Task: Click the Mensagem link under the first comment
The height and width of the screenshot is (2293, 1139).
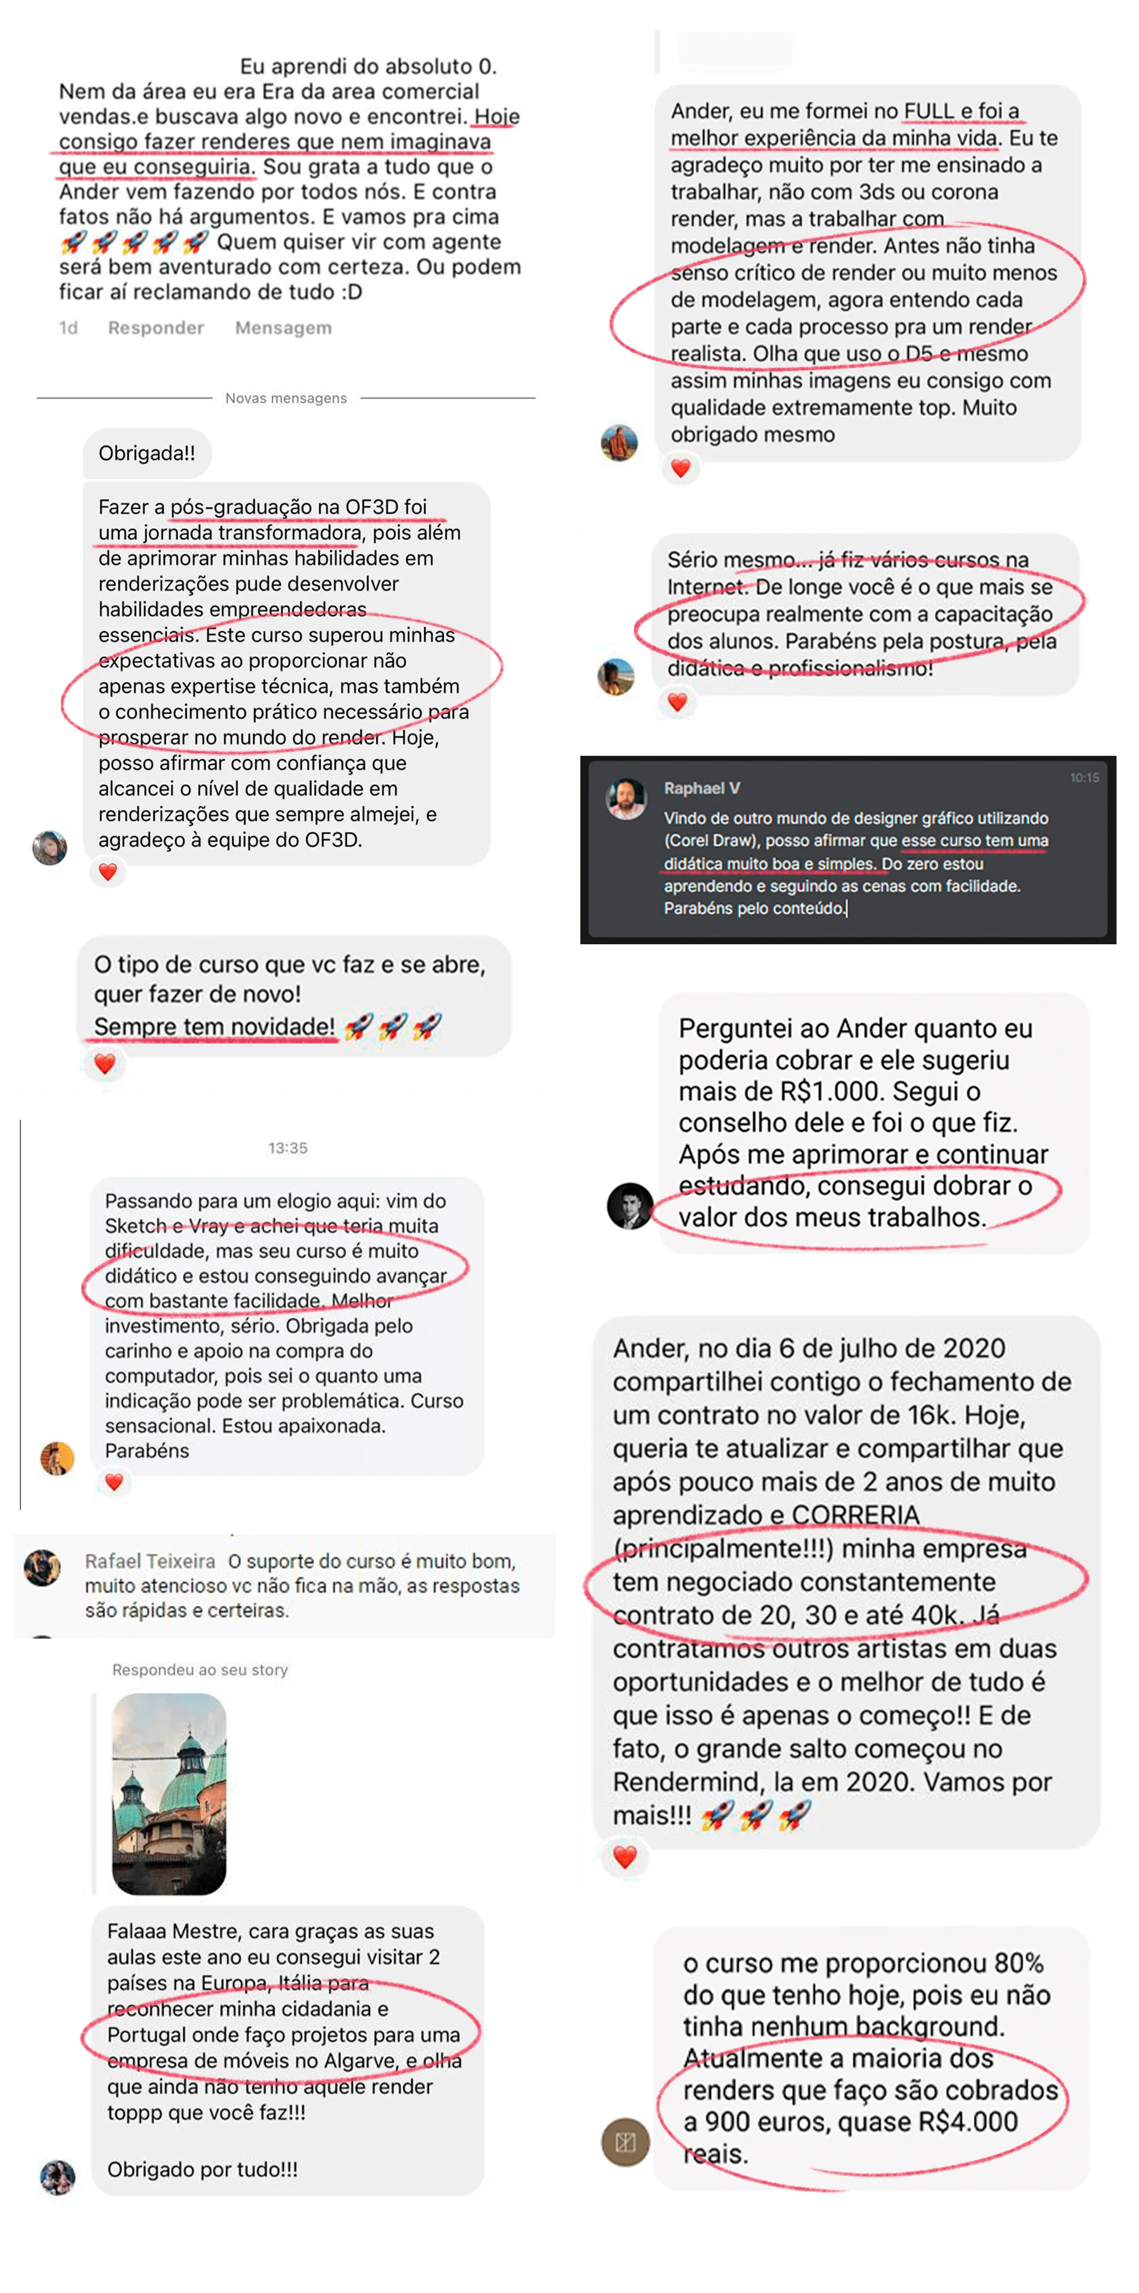Action: [283, 327]
